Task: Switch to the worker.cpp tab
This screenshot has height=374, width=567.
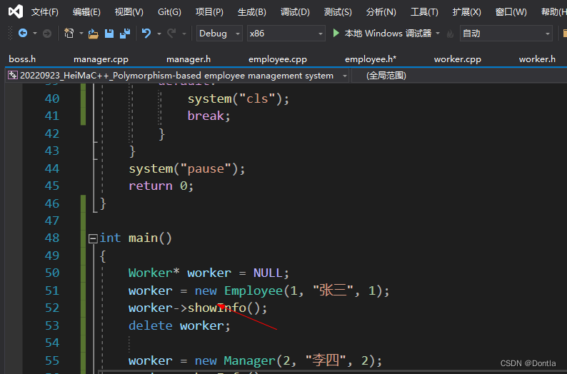Action: click(x=458, y=59)
